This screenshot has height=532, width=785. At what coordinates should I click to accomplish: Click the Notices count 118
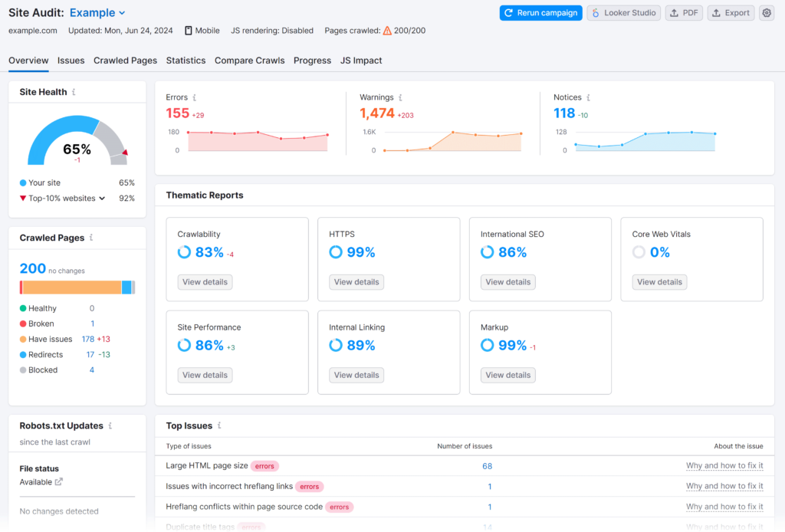[x=564, y=113]
